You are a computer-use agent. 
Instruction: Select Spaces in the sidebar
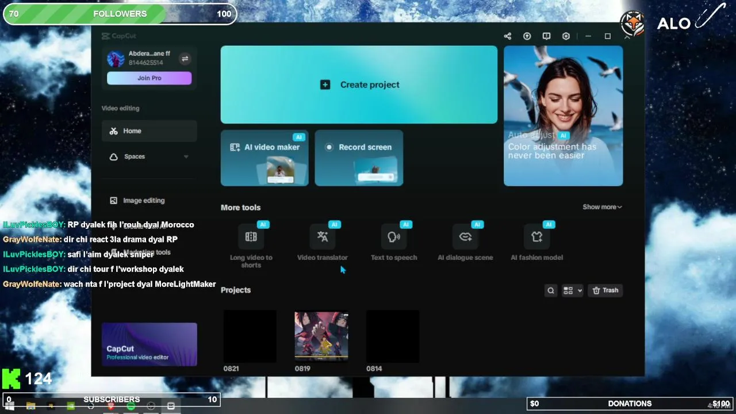coord(149,156)
